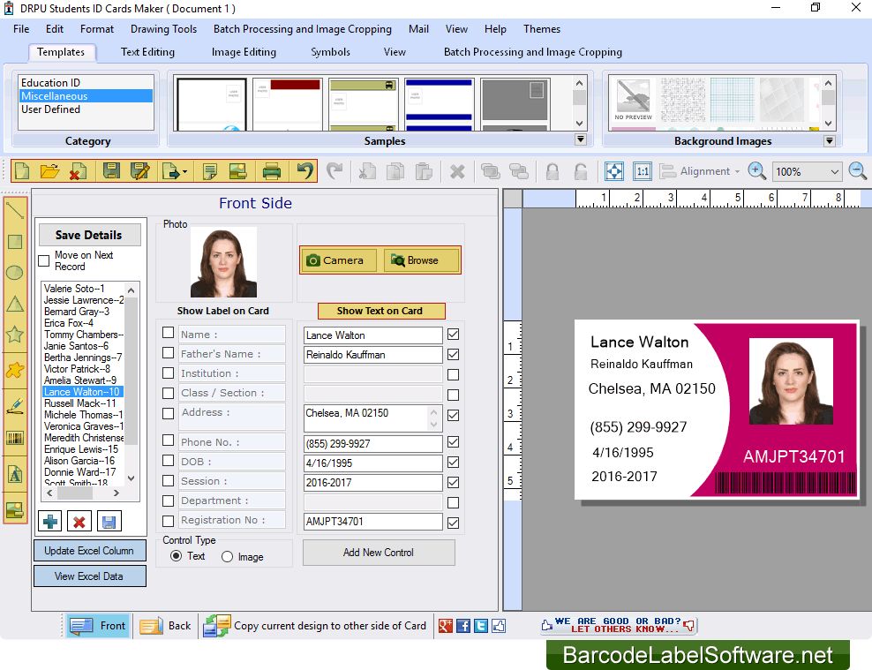Viewport: 872px width, 670px height.
Task: Delete the record with the red X icon
Action: pyautogui.click(x=79, y=522)
